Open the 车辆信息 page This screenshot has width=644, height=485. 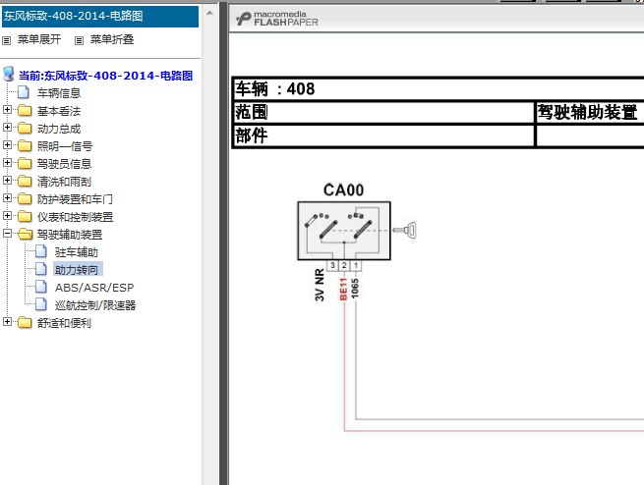click(x=59, y=93)
